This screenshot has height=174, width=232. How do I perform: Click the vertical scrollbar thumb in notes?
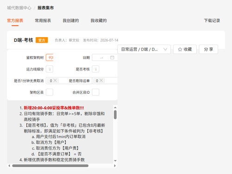(x=115, y=115)
